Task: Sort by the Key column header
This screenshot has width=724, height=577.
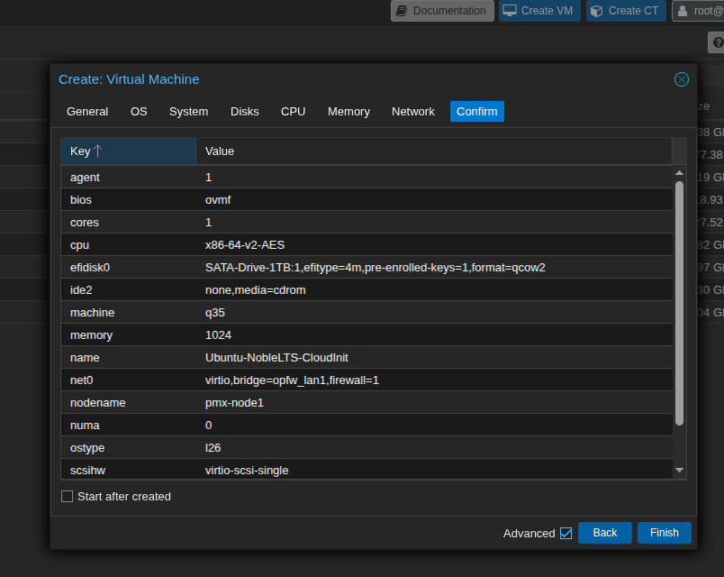Action: (129, 151)
